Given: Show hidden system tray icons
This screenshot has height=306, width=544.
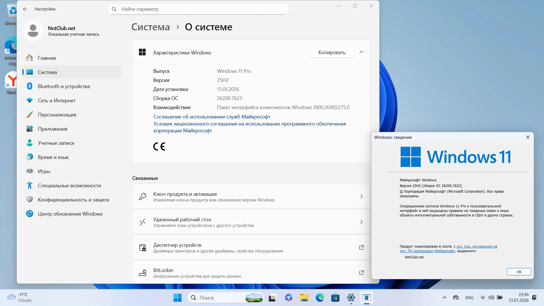Looking at the screenshot, I should click(x=444, y=297).
